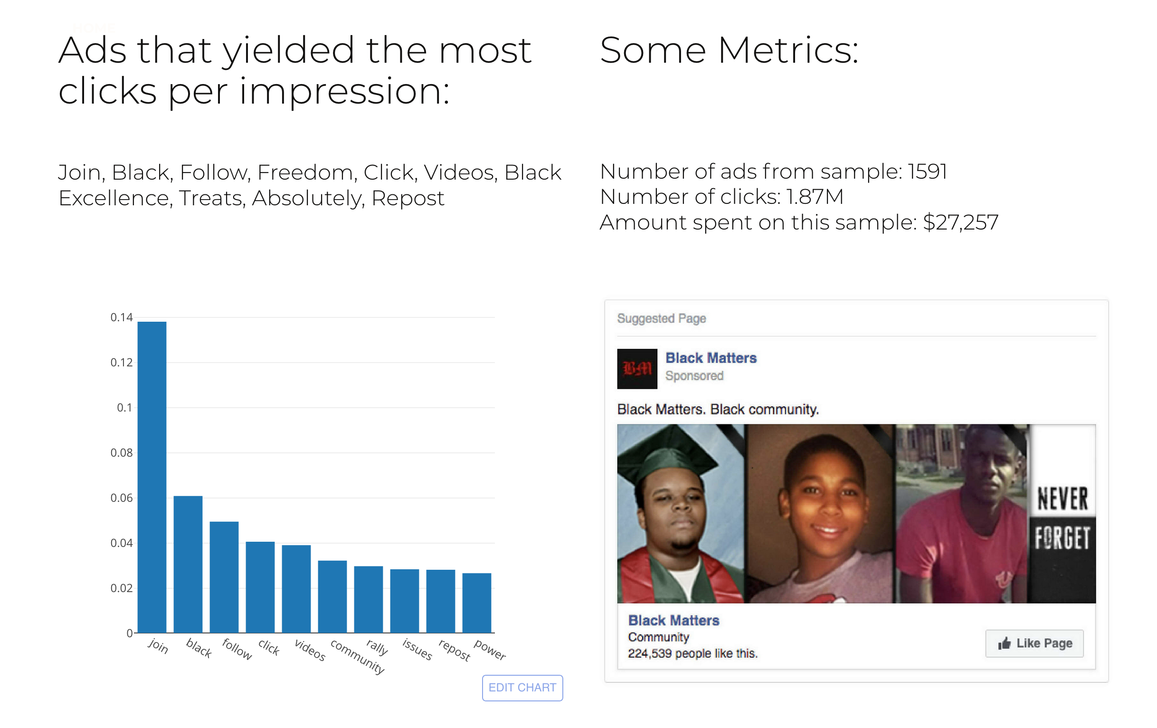Select the 'repost' bar in chart

click(440, 601)
